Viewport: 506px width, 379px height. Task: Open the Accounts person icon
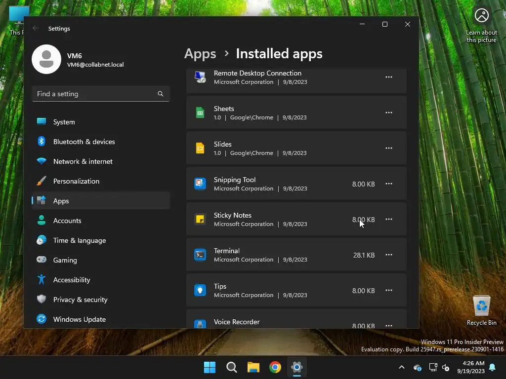[42, 220]
